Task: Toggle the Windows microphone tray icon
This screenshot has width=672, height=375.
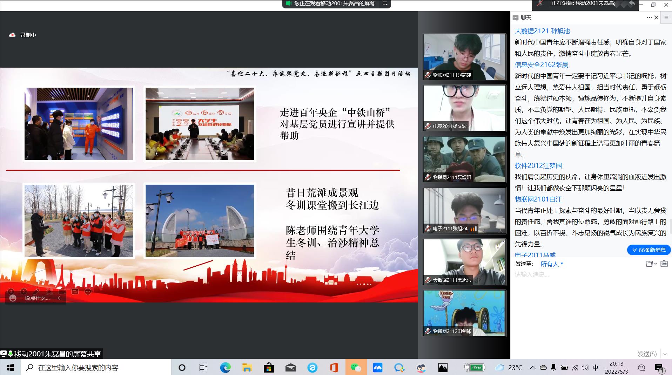Action: pyautogui.click(x=553, y=368)
